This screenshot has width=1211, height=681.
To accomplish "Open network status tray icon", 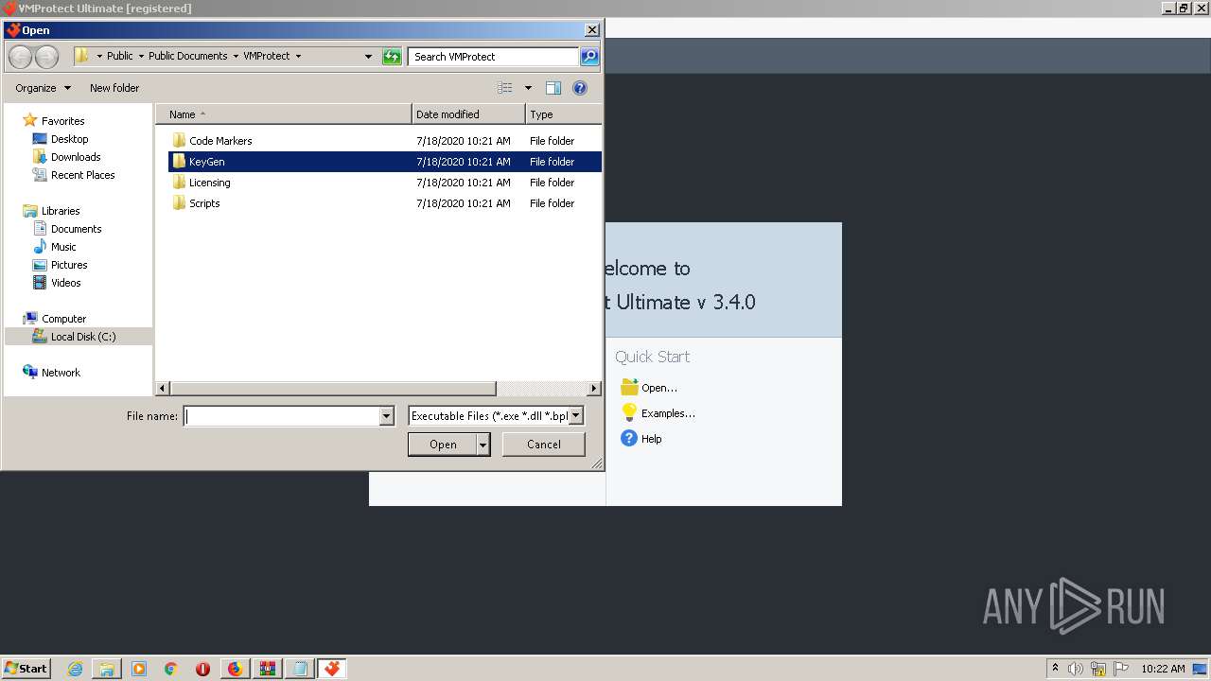I will point(1097,669).
